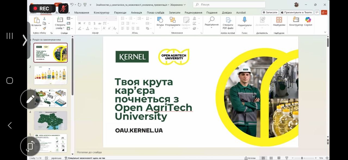Image resolution: width=348 pixels, height=160 pixels.
Task: Click the undo arrow in title bar
Action: [x=72, y=5]
